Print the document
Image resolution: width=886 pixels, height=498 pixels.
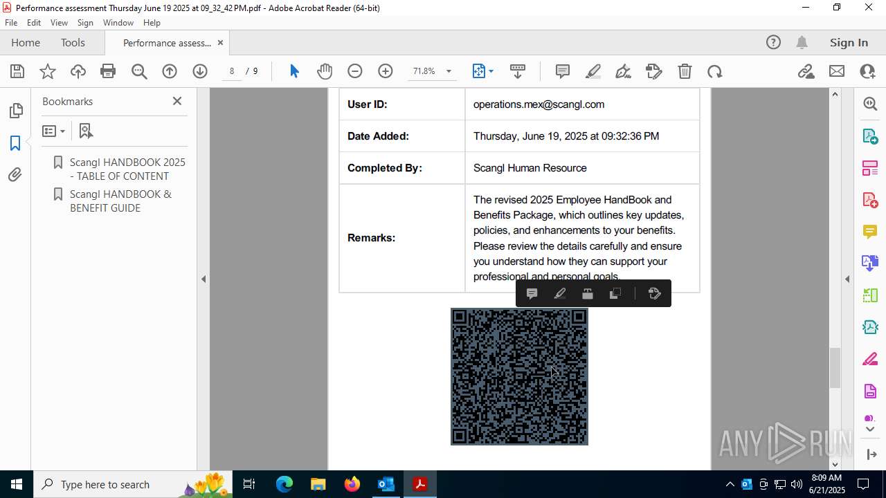(x=108, y=71)
